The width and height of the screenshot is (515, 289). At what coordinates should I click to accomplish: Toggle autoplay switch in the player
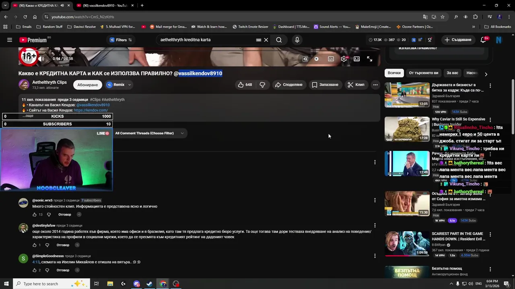[x=317, y=59]
